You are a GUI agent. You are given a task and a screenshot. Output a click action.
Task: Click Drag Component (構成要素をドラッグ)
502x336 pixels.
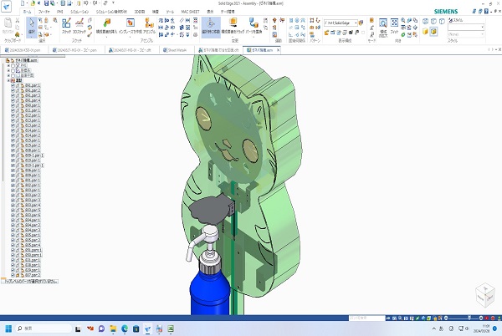233,26
